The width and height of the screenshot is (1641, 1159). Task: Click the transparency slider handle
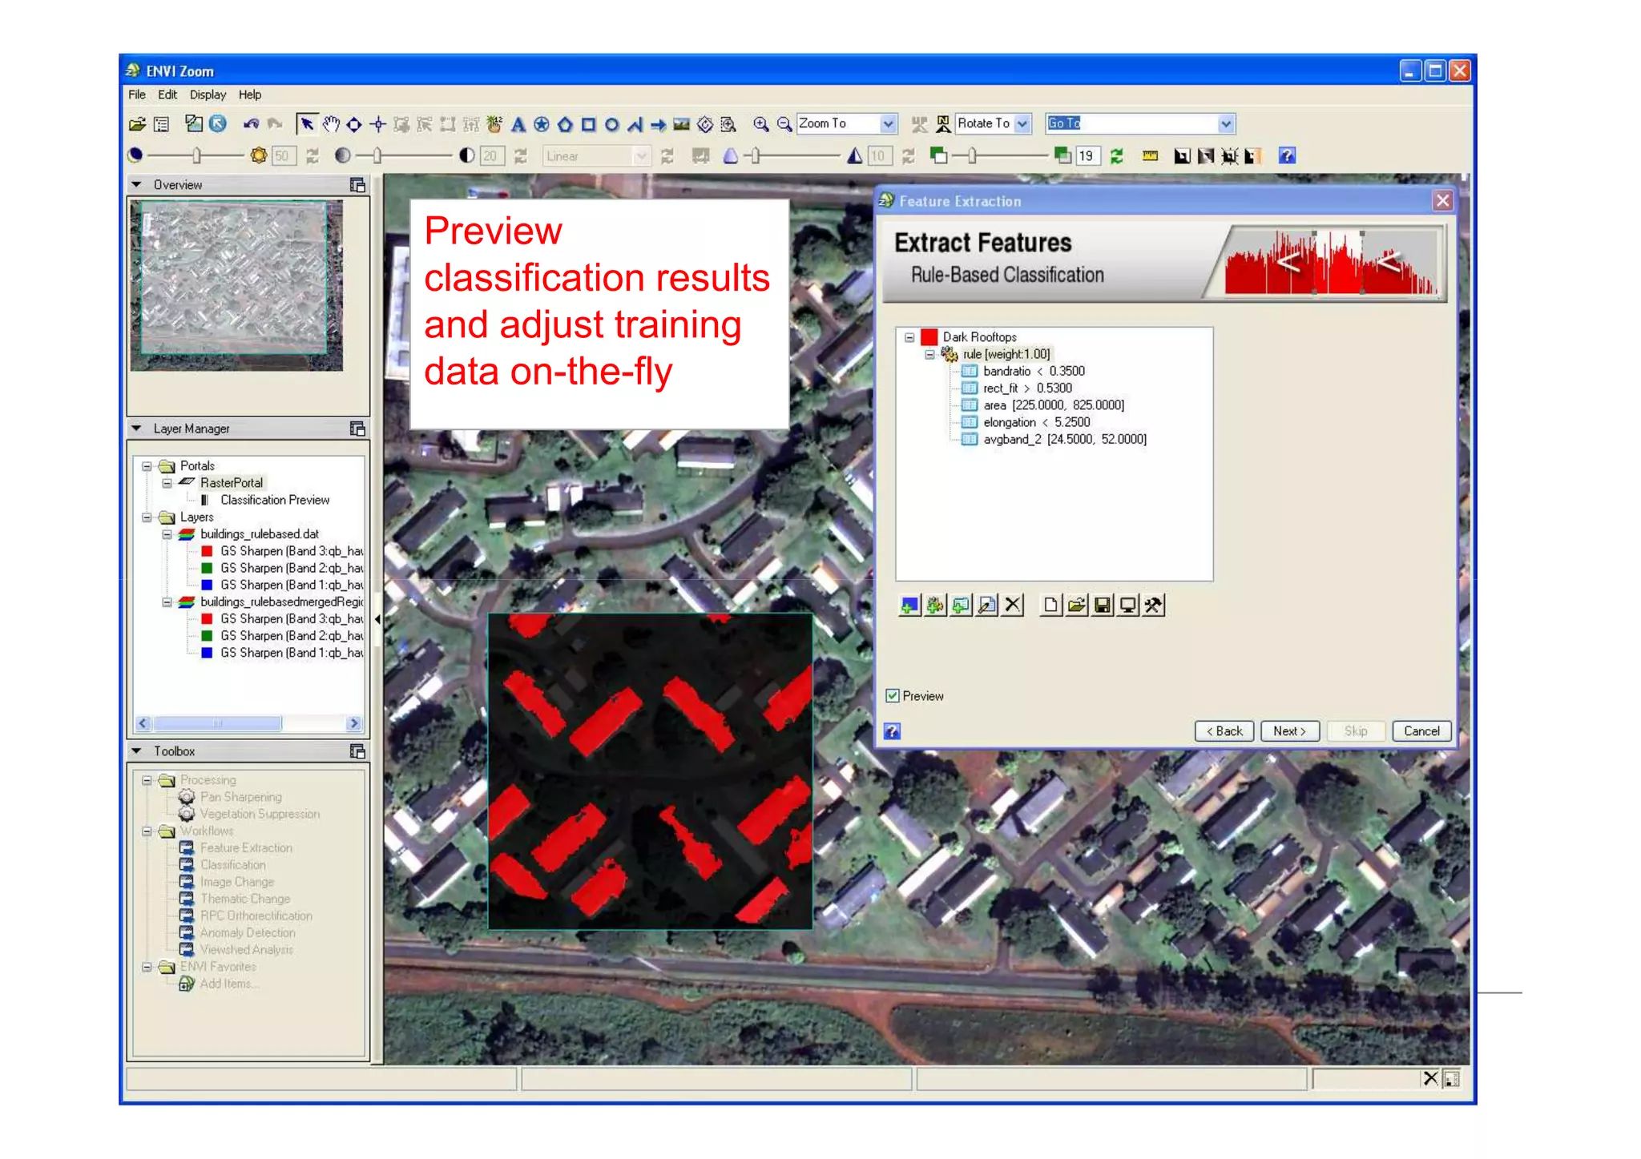click(x=972, y=156)
